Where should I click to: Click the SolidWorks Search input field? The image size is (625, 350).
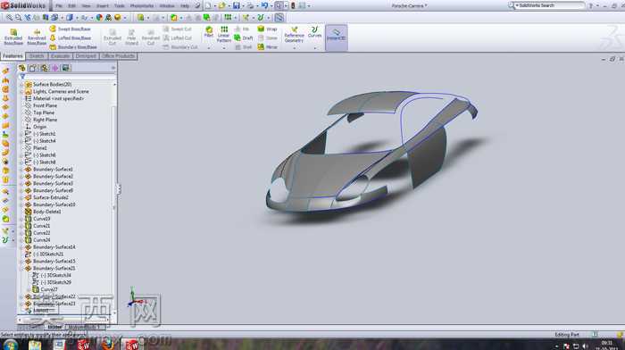click(550, 5)
